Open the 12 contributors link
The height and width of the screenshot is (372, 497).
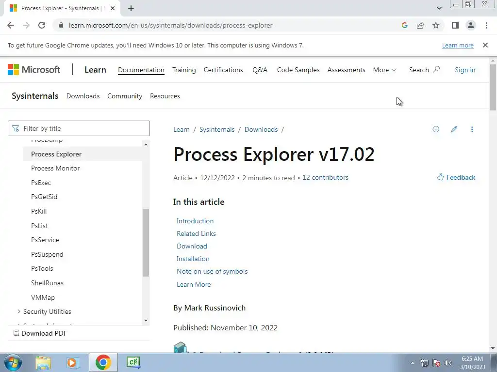click(325, 177)
